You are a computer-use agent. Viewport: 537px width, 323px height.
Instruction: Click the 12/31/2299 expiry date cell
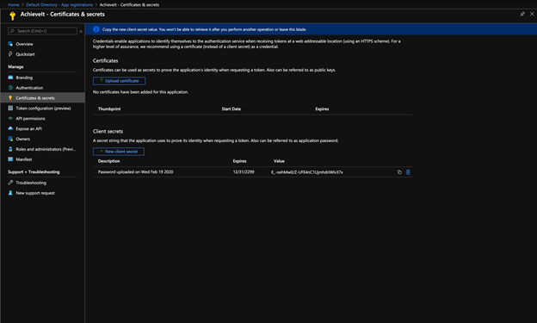click(244, 172)
